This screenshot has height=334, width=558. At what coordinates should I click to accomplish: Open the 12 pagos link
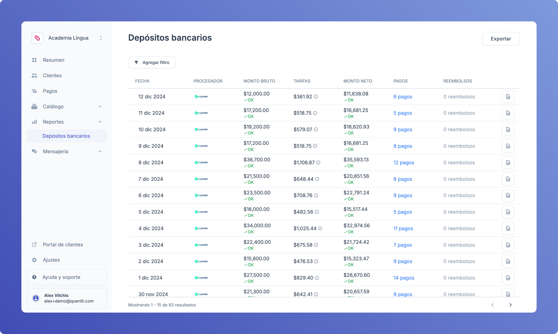[x=404, y=162]
